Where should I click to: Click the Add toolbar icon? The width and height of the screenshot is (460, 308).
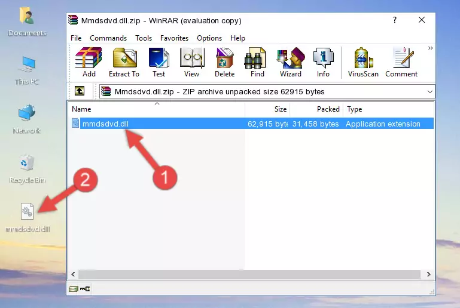[89, 62]
